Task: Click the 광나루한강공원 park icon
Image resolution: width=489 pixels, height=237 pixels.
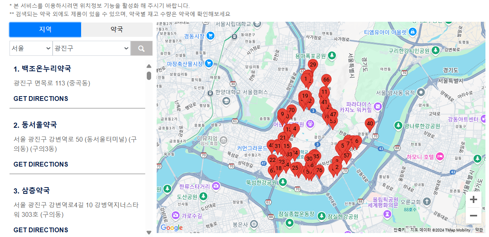Action: click(x=398, y=125)
